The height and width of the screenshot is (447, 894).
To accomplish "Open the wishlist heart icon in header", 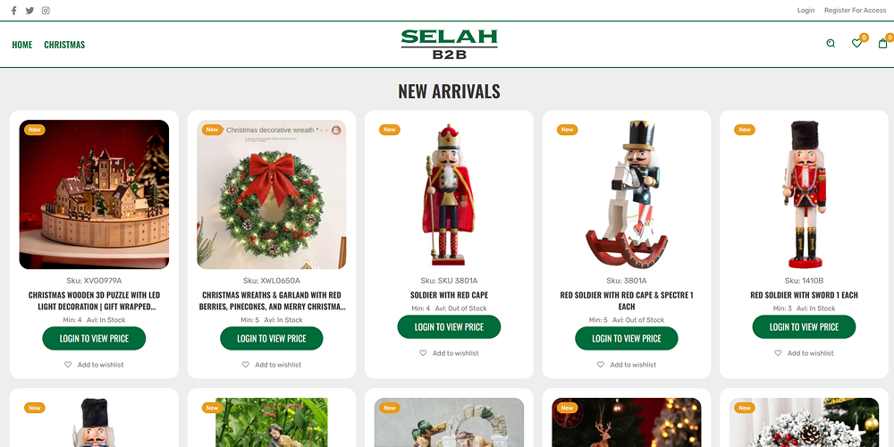I will pos(856,43).
